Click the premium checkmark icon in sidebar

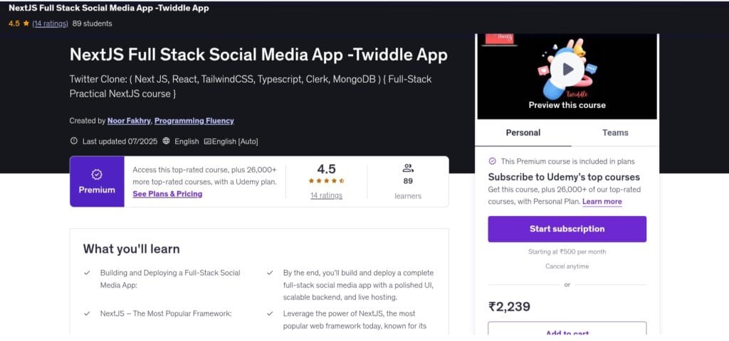[x=492, y=161]
